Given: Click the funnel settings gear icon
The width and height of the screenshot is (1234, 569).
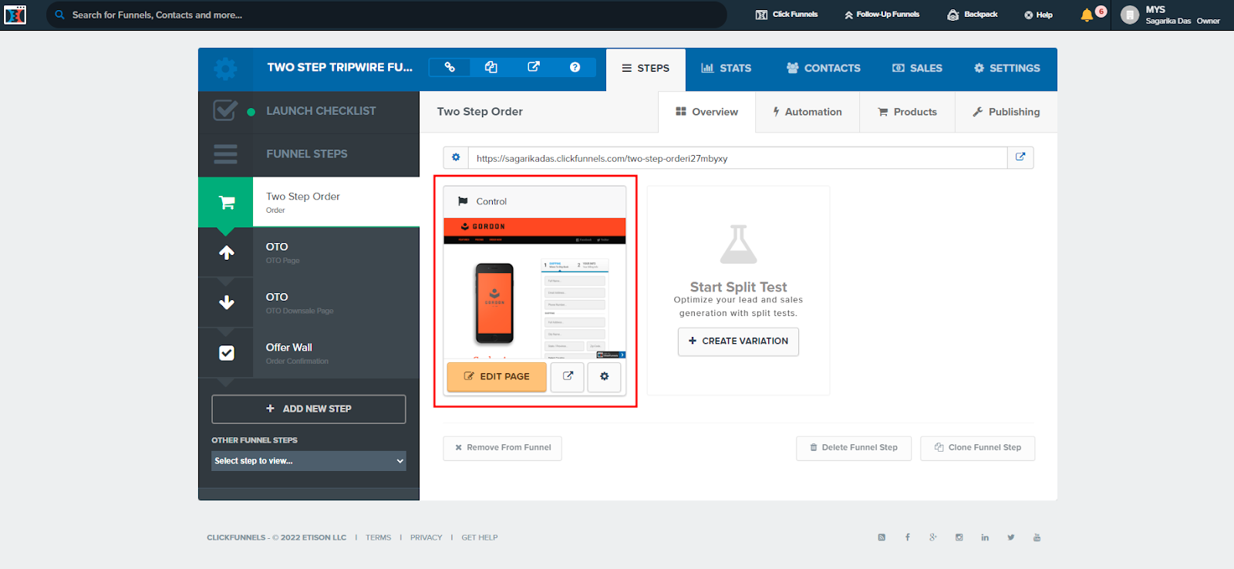Looking at the screenshot, I should [225, 69].
